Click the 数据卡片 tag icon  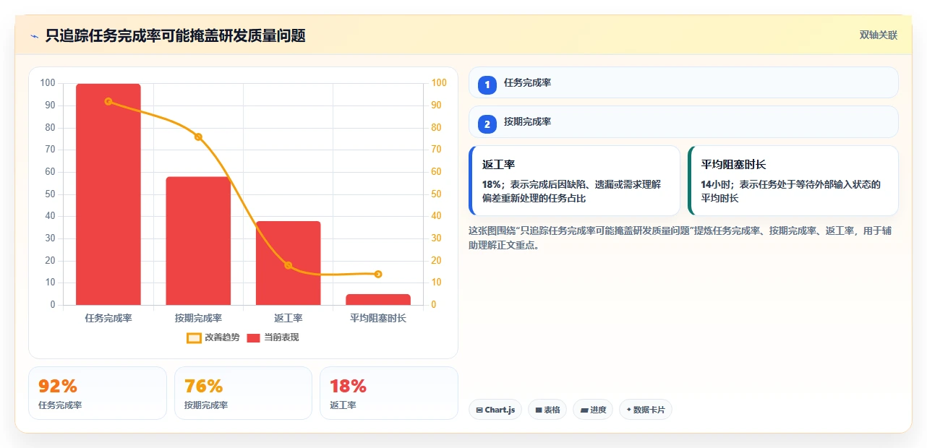[628, 410]
